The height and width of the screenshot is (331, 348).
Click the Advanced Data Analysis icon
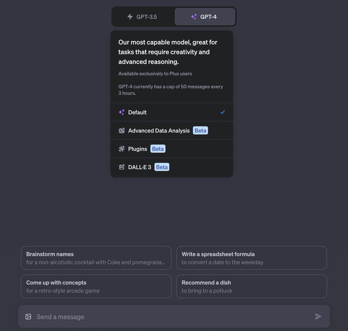(122, 131)
